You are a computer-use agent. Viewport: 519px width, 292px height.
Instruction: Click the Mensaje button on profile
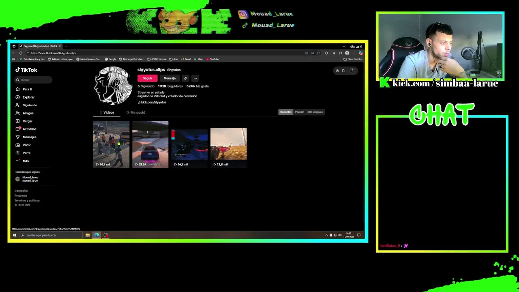[x=169, y=78]
